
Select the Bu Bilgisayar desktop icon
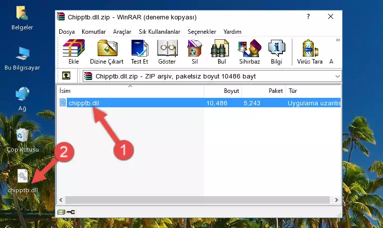(x=22, y=59)
